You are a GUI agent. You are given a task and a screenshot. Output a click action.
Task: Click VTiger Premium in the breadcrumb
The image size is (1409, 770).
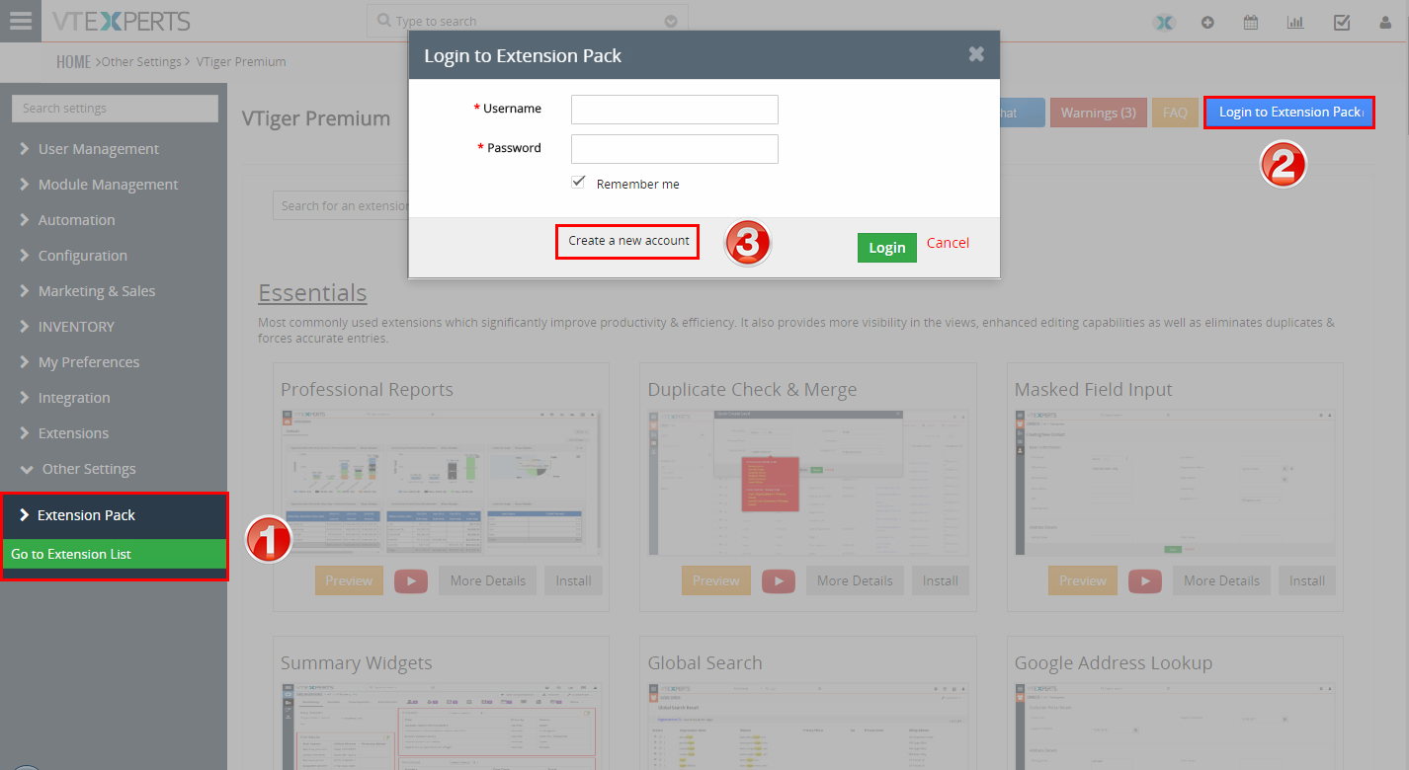tap(241, 62)
